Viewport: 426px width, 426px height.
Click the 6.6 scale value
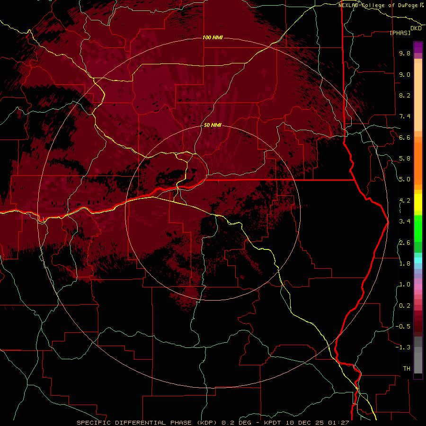(x=405, y=137)
